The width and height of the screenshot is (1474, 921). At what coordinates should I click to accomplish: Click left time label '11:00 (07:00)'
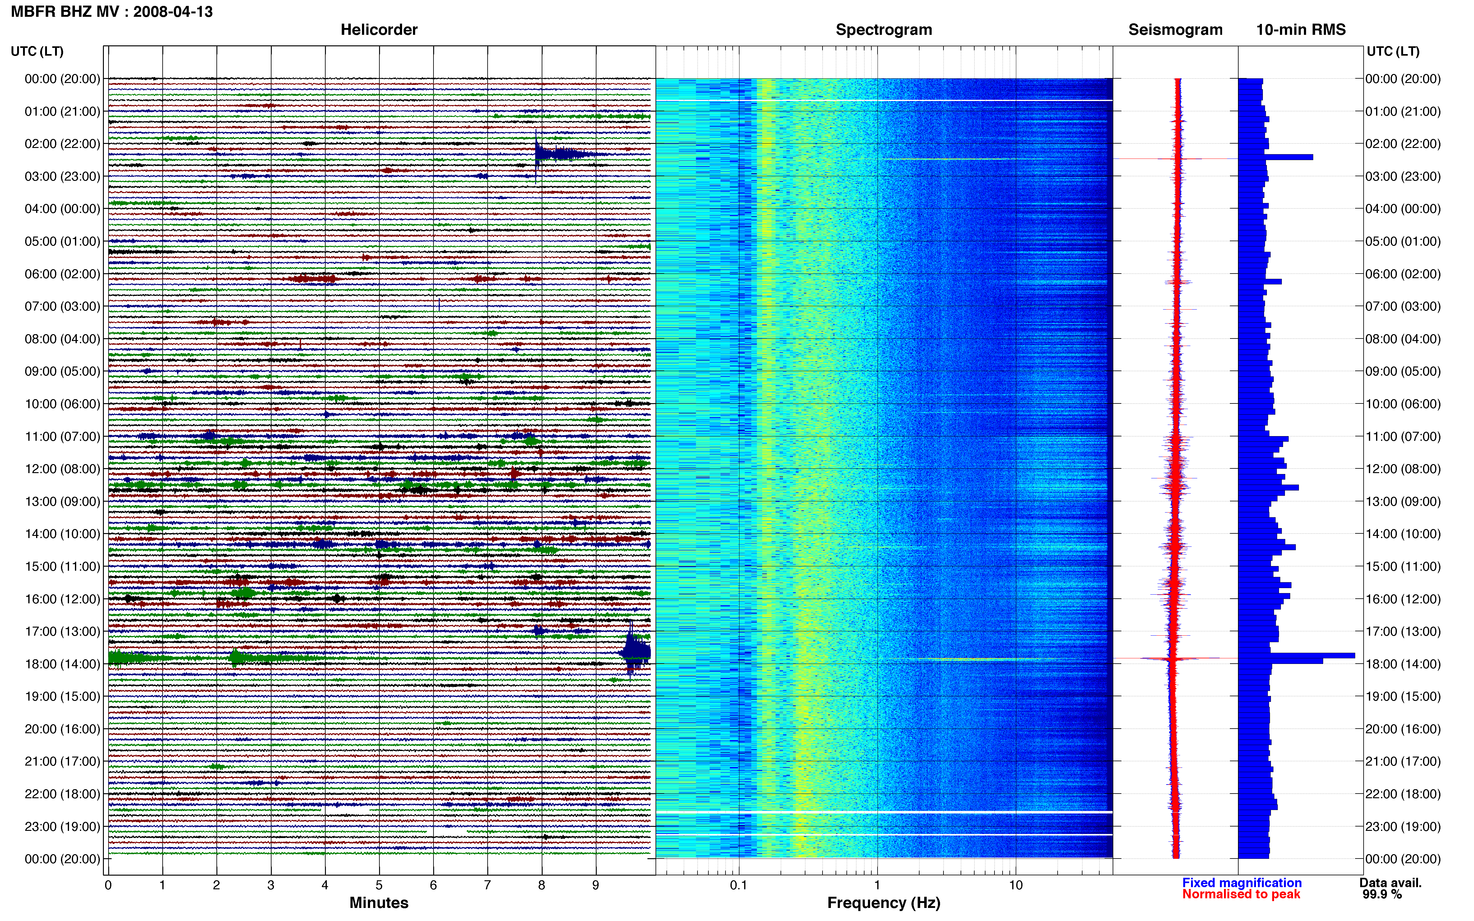click(62, 436)
